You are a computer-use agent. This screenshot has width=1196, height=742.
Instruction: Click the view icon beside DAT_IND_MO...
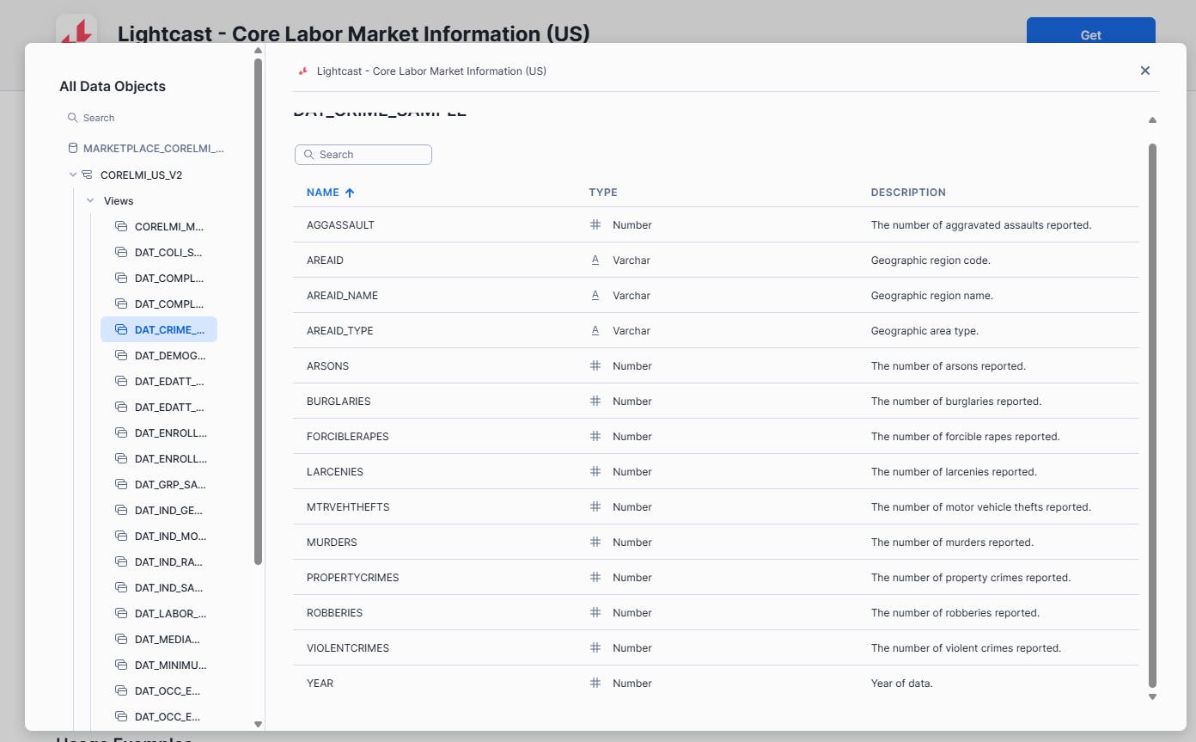(x=121, y=536)
